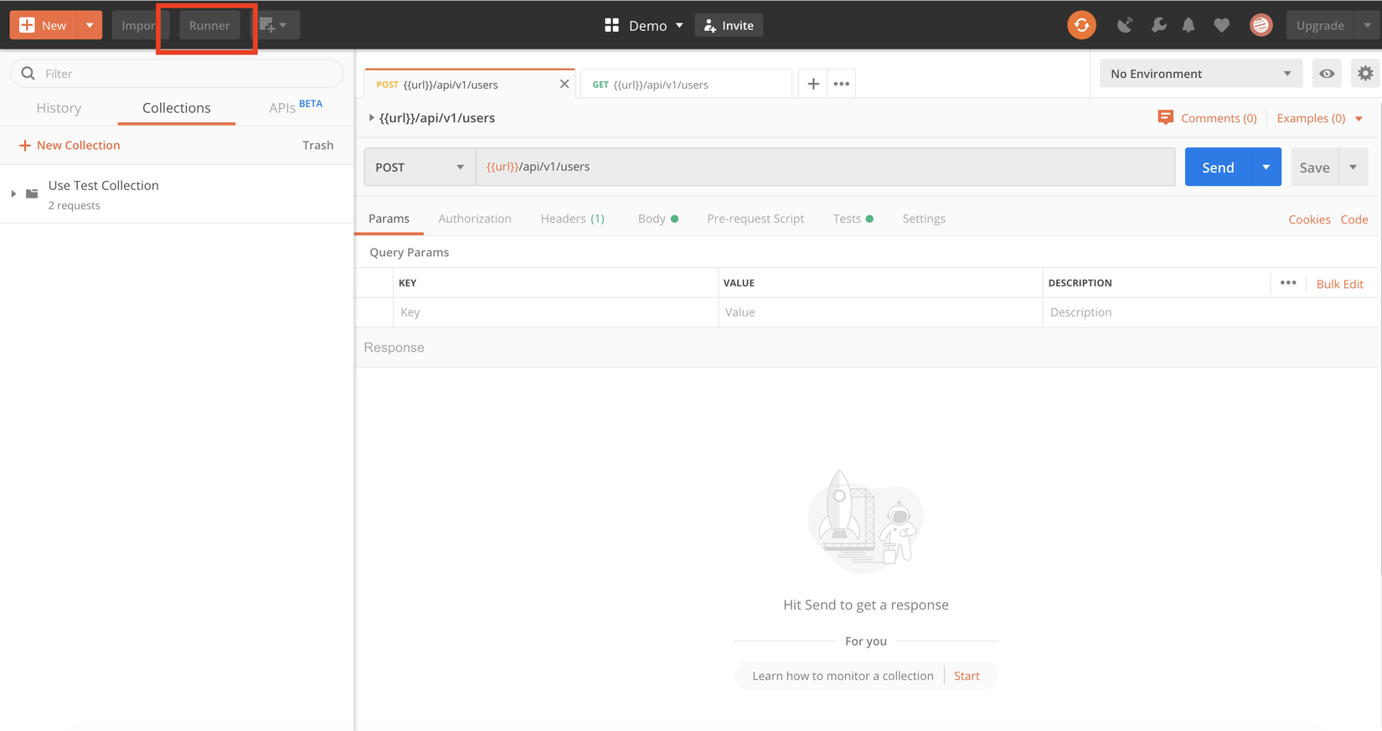The height and width of the screenshot is (731, 1382).
Task: Open the POST method dropdown
Action: [x=420, y=167]
